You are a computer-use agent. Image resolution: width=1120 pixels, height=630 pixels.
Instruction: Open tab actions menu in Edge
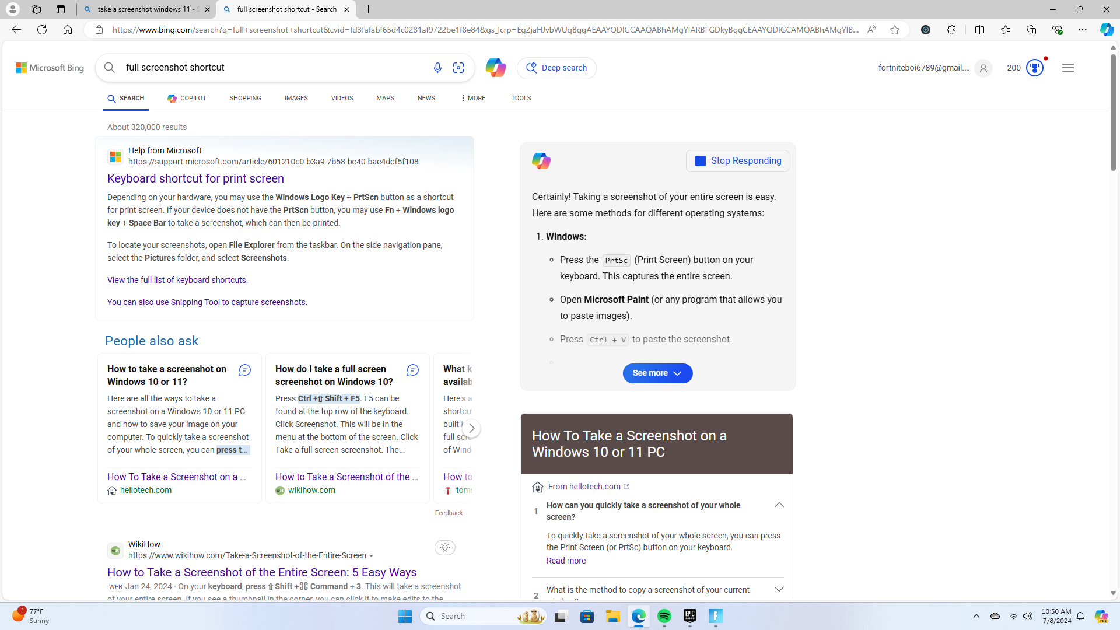(61, 9)
